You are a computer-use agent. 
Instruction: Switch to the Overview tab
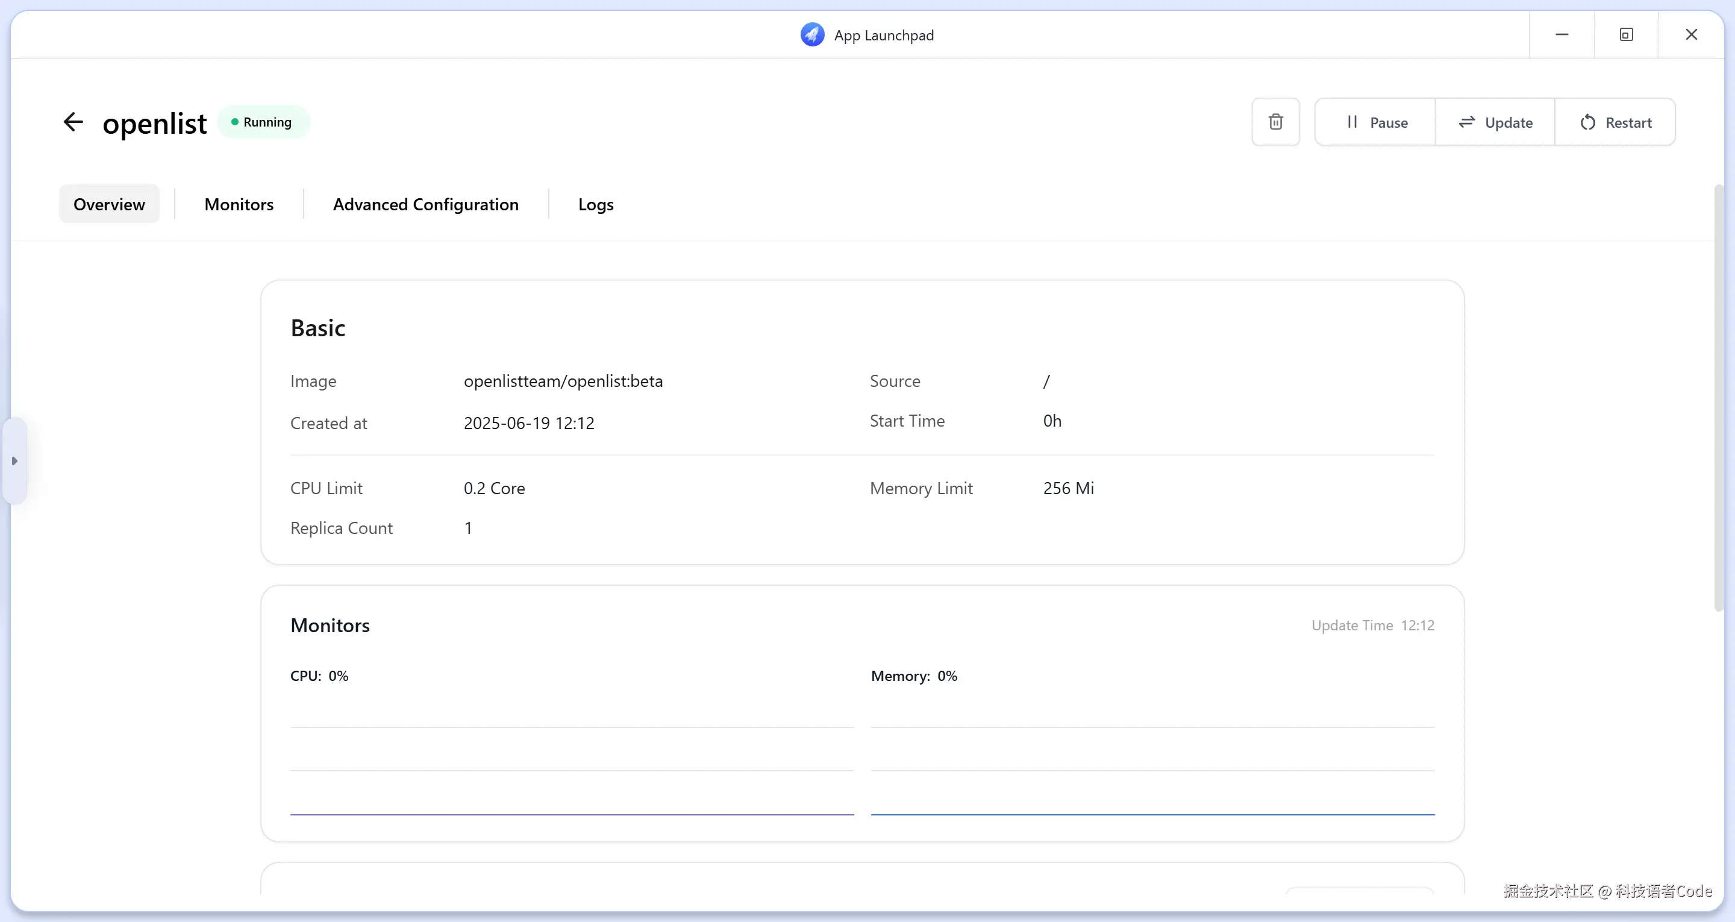(x=109, y=204)
